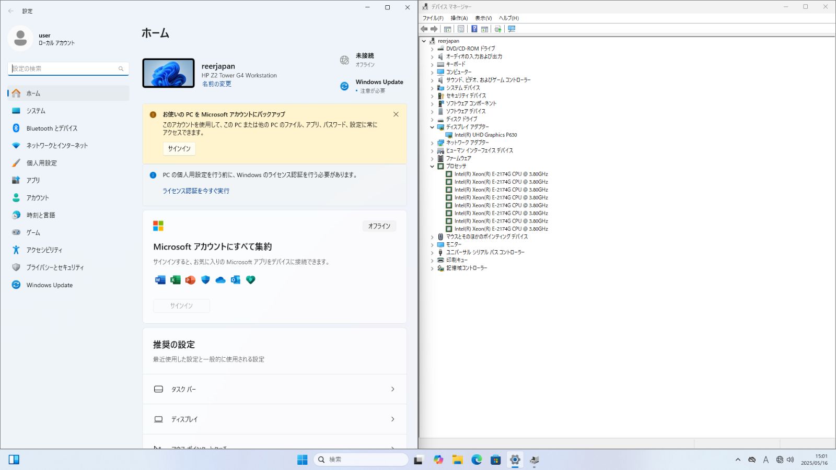The width and height of the screenshot is (836, 470).
Task: Dismiss the Microsoft account backup banner
Action: click(396, 114)
